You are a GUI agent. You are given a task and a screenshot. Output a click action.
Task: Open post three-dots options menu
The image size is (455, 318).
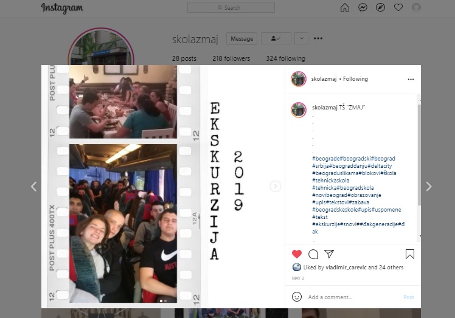411,79
